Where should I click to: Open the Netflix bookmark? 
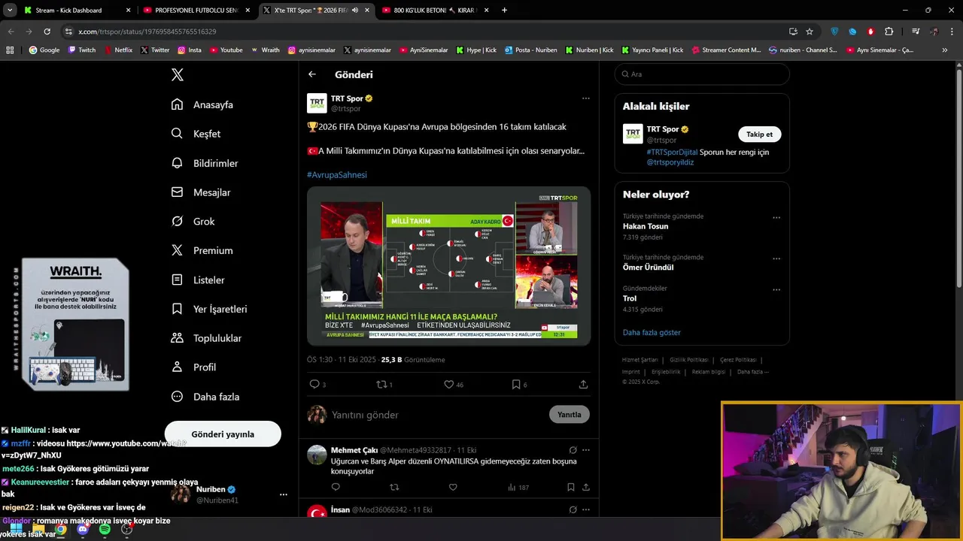[x=118, y=50]
